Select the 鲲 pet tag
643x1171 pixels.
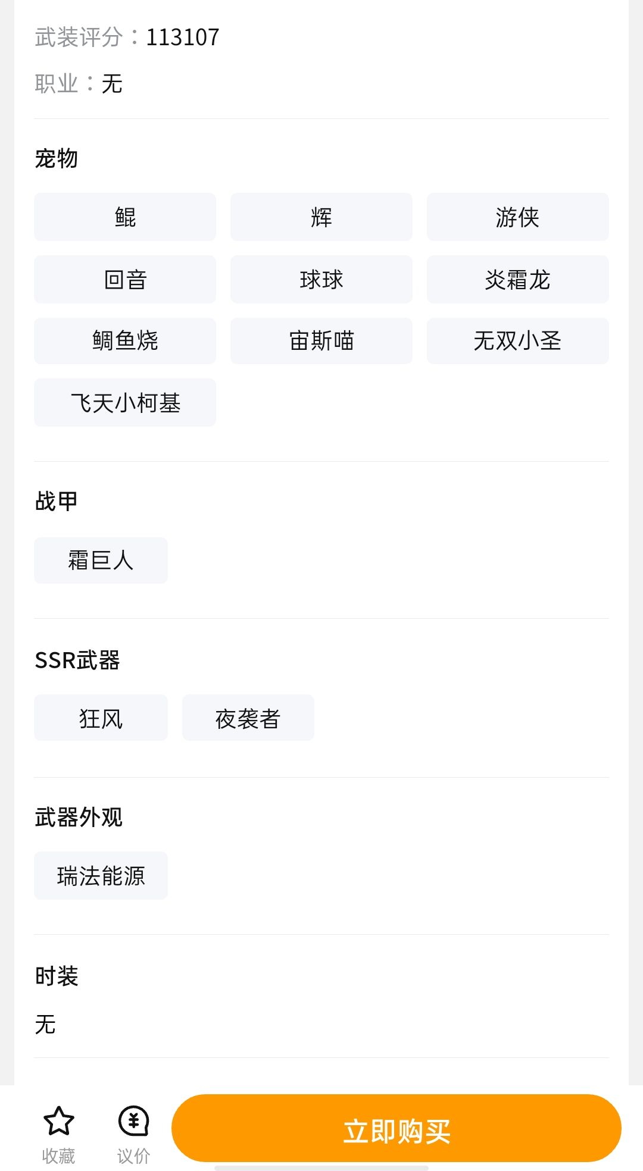click(125, 217)
